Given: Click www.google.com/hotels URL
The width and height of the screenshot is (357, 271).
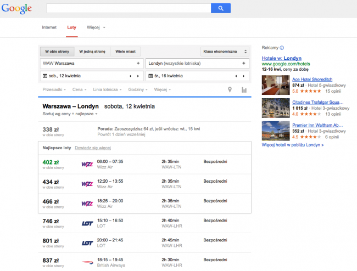Looking at the screenshot, I should coord(286,64).
